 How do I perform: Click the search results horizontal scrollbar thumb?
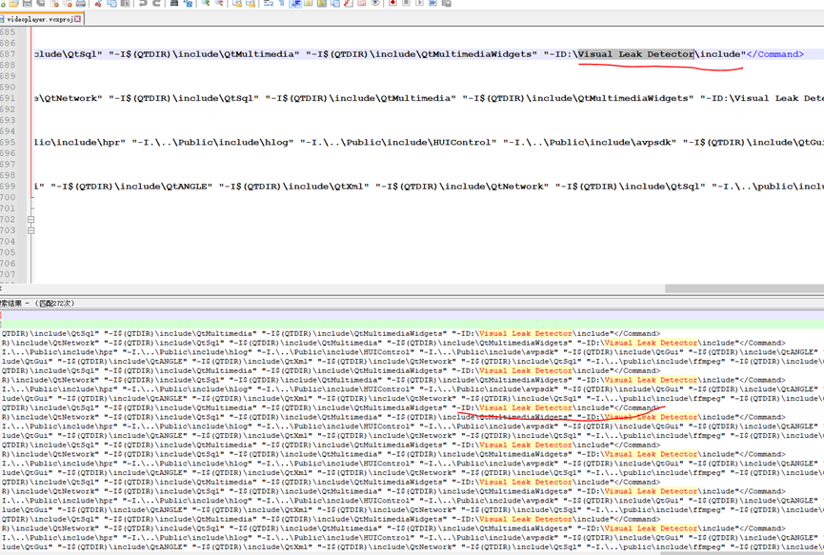(741, 553)
